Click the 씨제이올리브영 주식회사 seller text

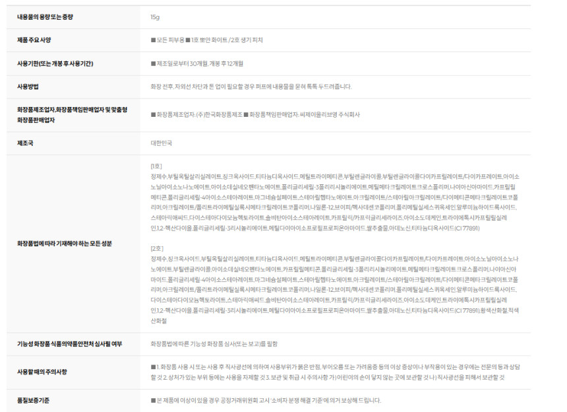click(330, 115)
